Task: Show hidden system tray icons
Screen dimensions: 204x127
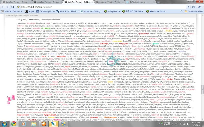Action: point(173,124)
